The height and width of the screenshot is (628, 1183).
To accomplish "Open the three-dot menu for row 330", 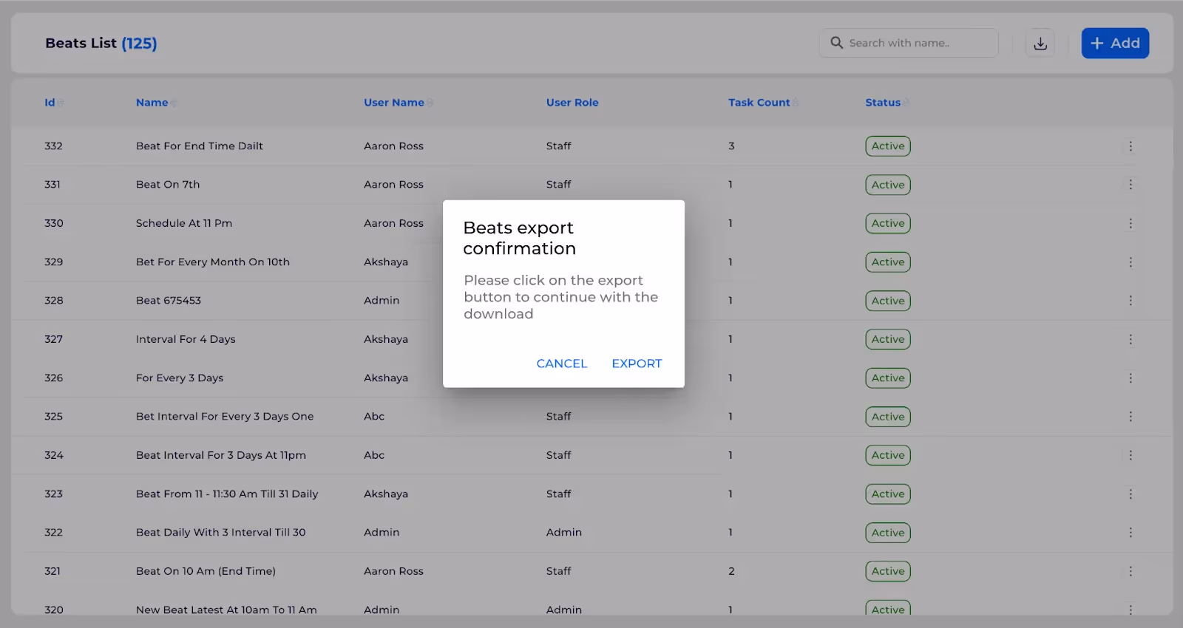I will pos(1131,223).
